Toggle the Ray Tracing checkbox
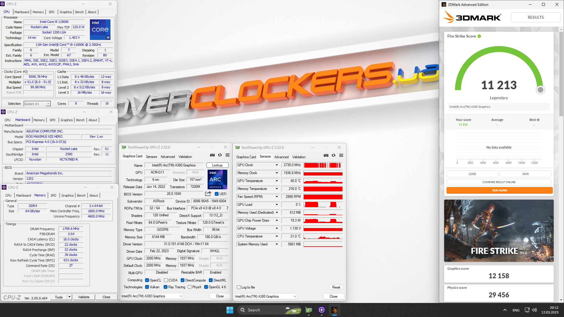This screenshot has width=564, height=317. click(x=165, y=287)
